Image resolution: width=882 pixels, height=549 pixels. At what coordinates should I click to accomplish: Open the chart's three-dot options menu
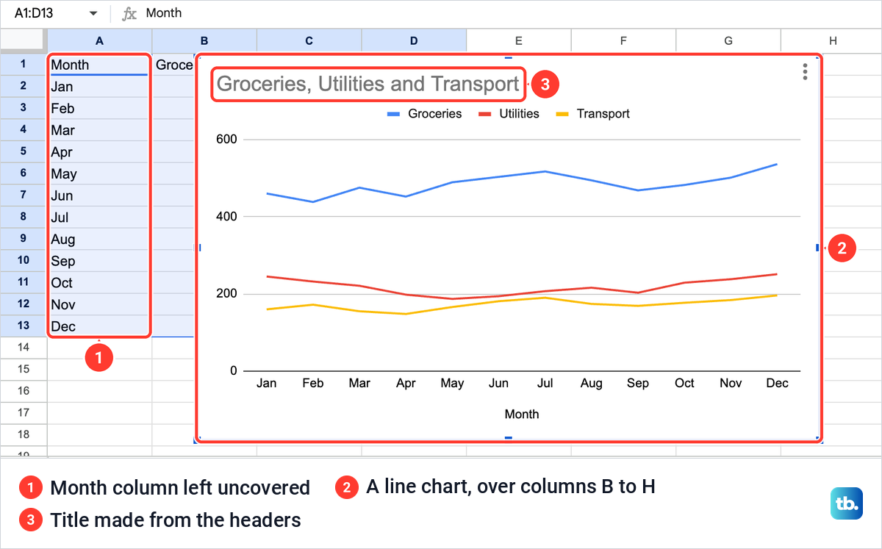806,71
